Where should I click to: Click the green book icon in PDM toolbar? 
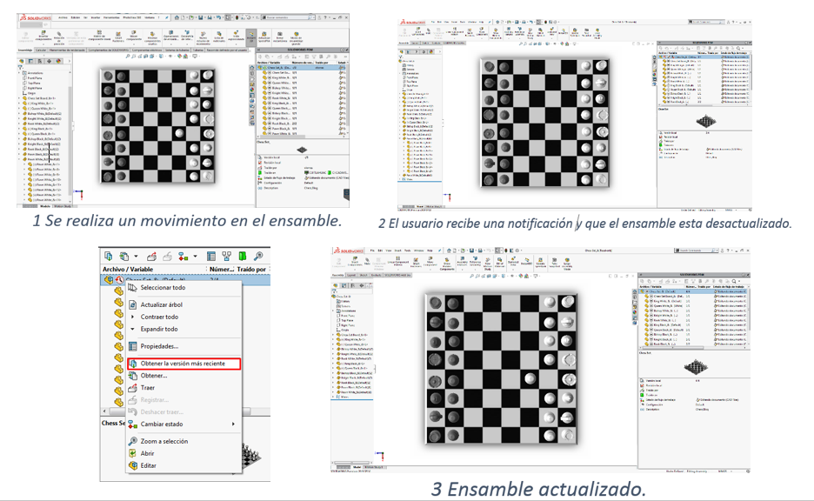click(x=243, y=256)
